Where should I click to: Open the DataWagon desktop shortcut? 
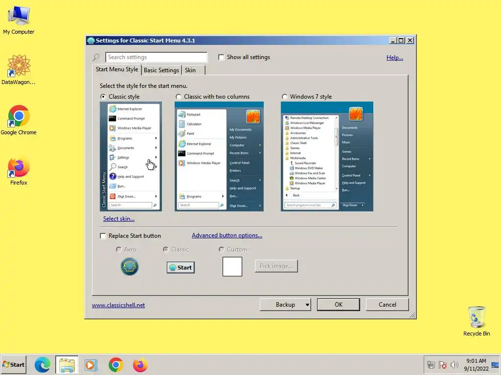pos(19,69)
